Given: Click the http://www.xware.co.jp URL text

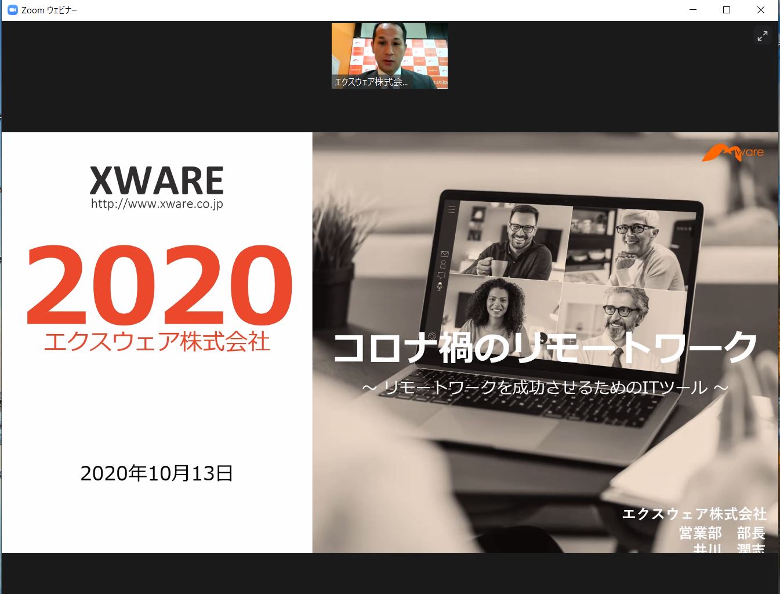Looking at the screenshot, I should point(157,204).
